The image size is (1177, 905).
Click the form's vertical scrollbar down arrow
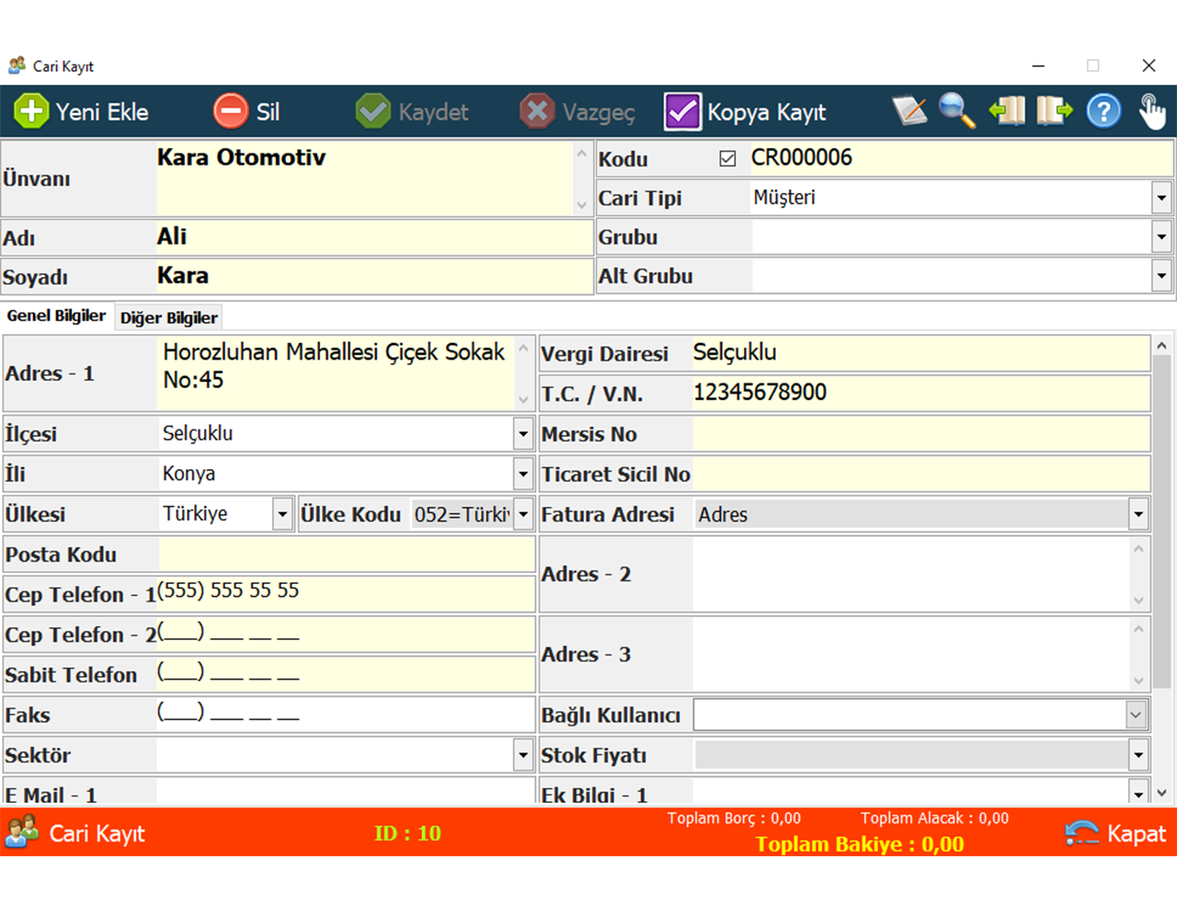(1162, 793)
